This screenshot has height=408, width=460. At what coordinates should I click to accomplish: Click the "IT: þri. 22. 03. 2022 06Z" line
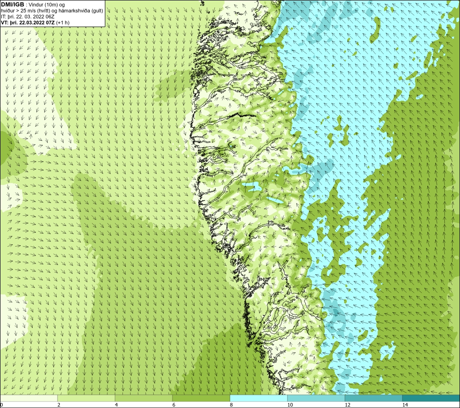(28, 17)
